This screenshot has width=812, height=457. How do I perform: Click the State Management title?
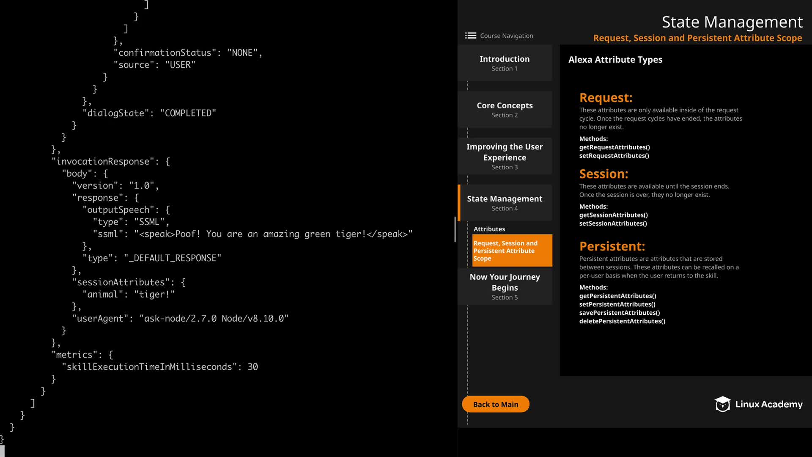pyautogui.click(x=732, y=22)
